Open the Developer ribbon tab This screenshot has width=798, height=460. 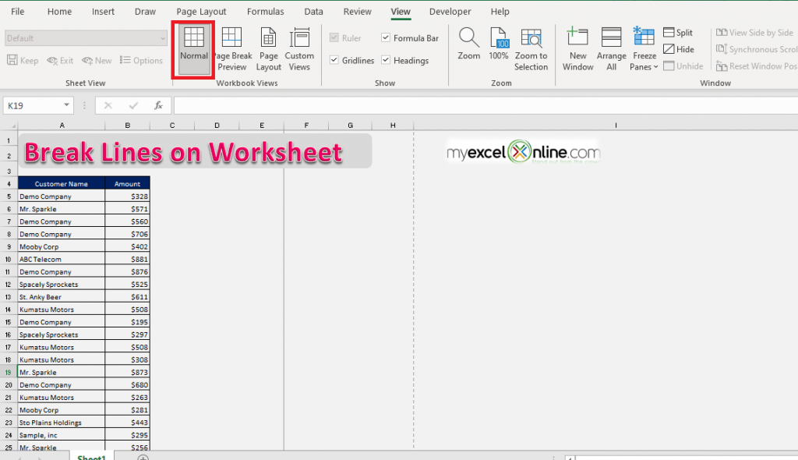(450, 11)
